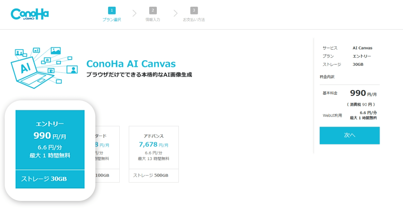This screenshot has width=403, height=208.
Task: Click the サービス AI Canvas summary row
Action: click(348, 48)
